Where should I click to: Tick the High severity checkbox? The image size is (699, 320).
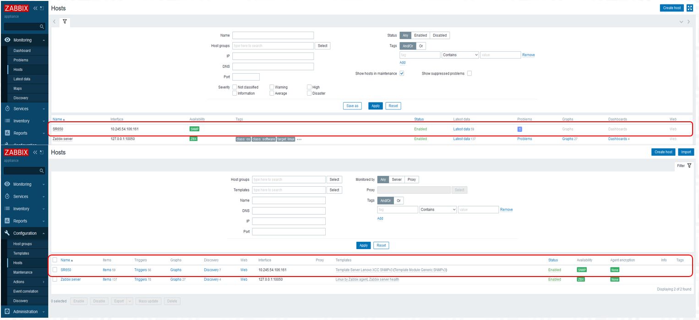pos(309,87)
